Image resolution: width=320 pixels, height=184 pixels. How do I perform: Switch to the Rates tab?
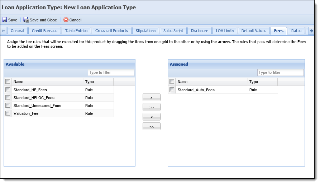click(x=296, y=31)
